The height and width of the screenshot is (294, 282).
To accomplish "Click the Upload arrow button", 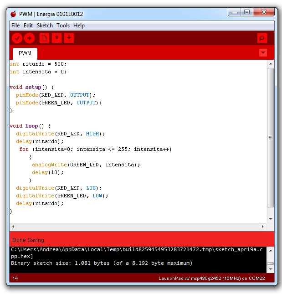I will click(x=30, y=38).
